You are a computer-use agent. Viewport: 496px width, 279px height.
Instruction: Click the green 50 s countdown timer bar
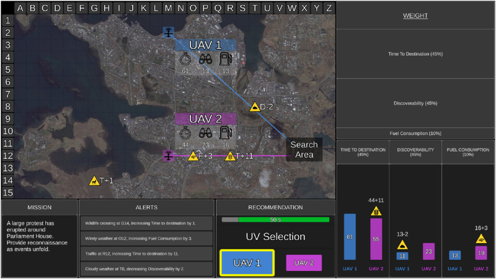tap(283, 220)
